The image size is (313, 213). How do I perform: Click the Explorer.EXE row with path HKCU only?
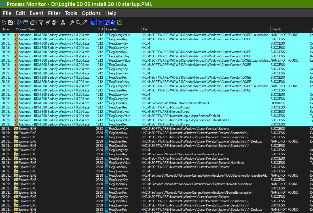tap(156, 188)
